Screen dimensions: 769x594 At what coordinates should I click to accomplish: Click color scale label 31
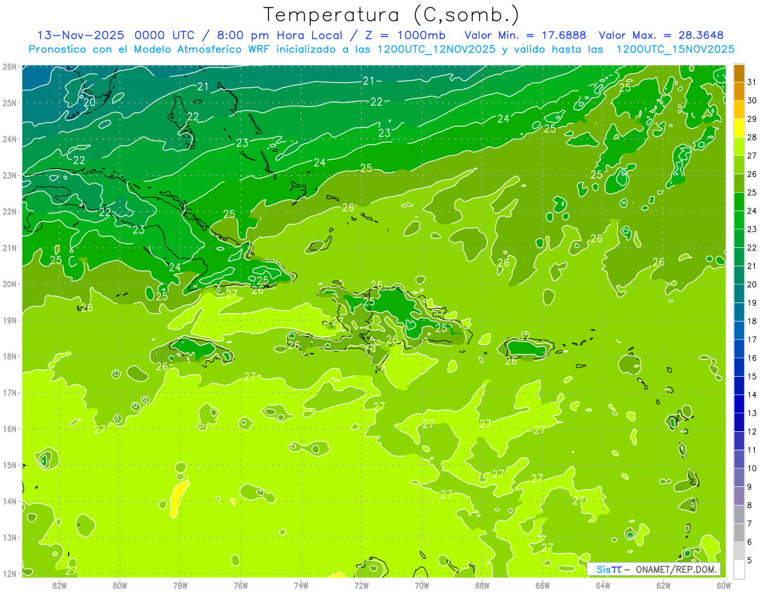(752, 82)
